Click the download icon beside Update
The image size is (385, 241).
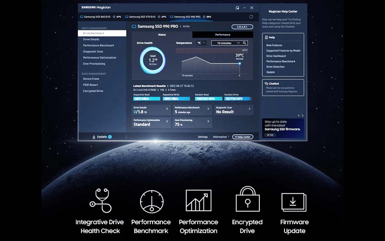click(94, 137)
